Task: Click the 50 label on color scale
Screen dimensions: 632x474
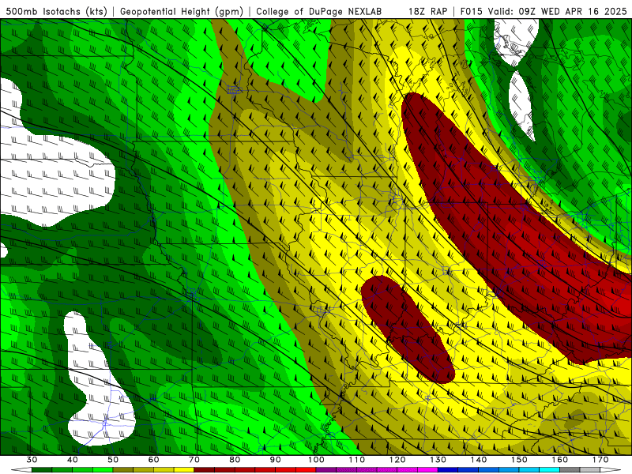Action: pyautogui.click(x=113, y=460)
